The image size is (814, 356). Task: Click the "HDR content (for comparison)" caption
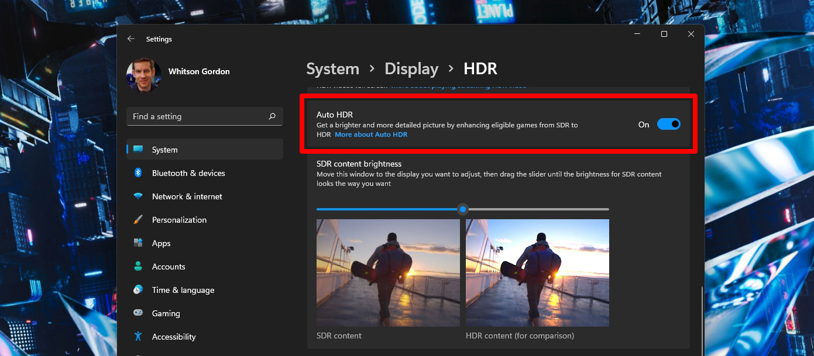520,336
